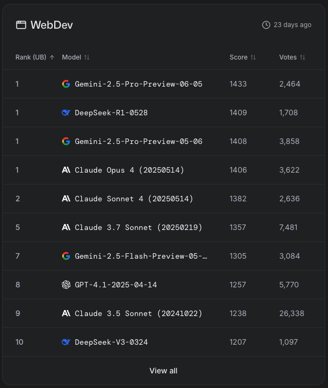This screenshot has width=328, height=388.
Task: Click Google logo beside Gemini-2.5-Pro-Preview-06-05
Action: pyautogui.click(x=66, y=84)
